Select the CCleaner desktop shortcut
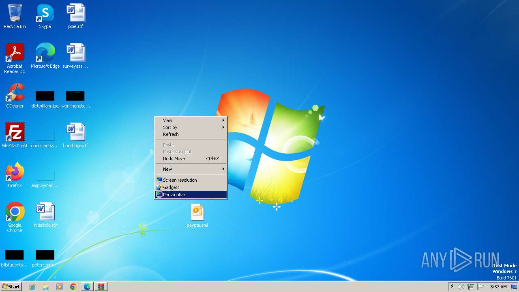This screenshot has width=519, height=292. (15, 96)
